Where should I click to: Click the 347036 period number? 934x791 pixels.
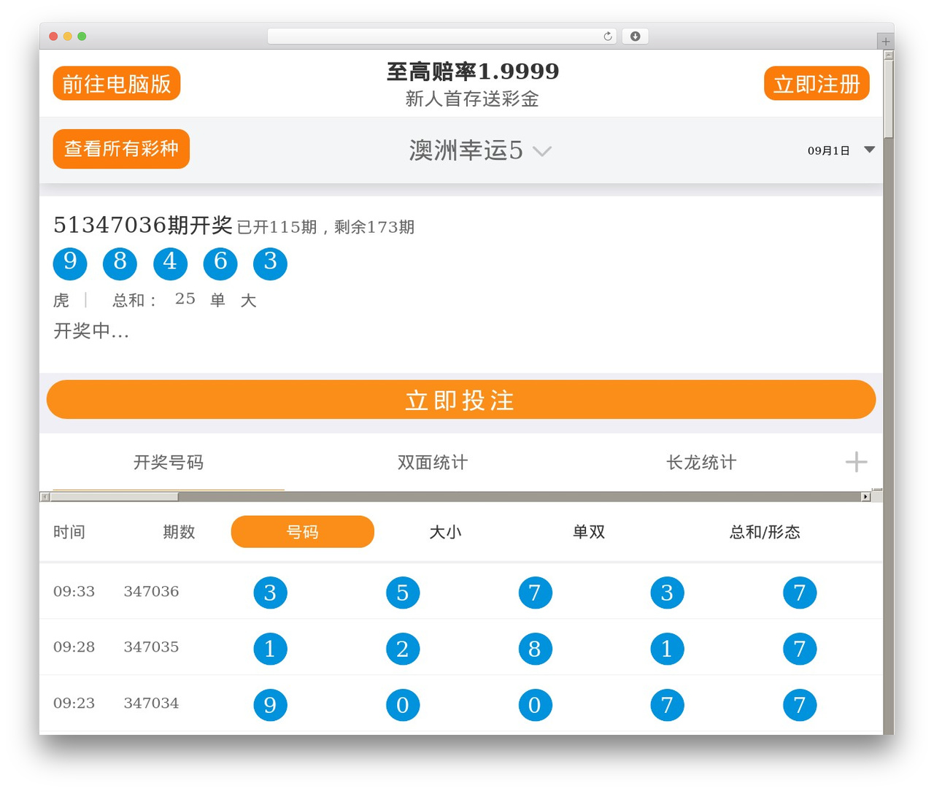point(151,592)
